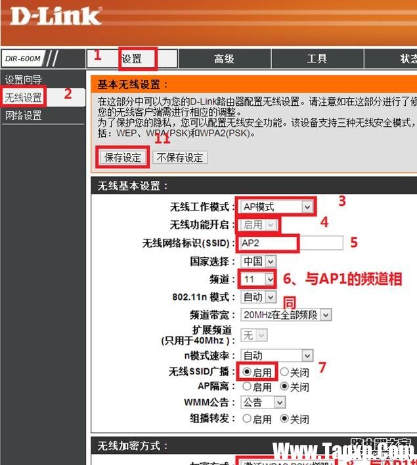
Task: Open the 频道 dropdown showing 11
Action: point(257,279)
